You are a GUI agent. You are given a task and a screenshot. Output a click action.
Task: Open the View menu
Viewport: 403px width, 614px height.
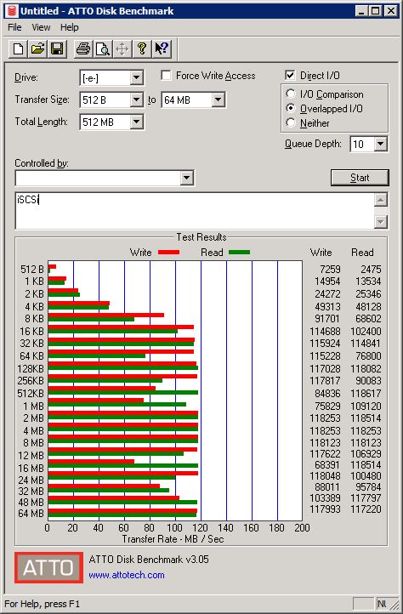click(41, 27)
